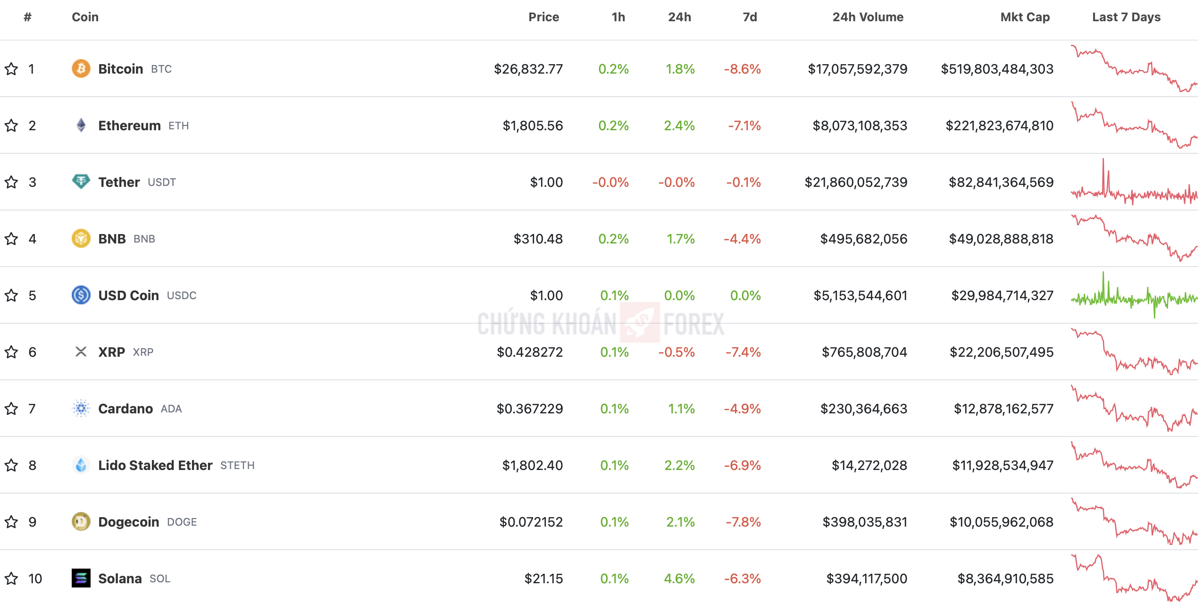Click the Solana logo
Image resolution: width=1203 pixels, height=604 pixels.
[x=81, y=578]
